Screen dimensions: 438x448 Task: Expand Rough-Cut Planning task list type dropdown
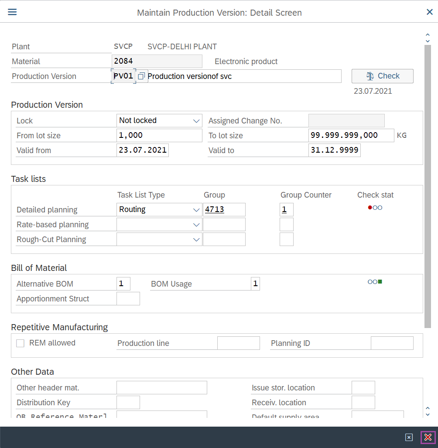coord(196,239)
